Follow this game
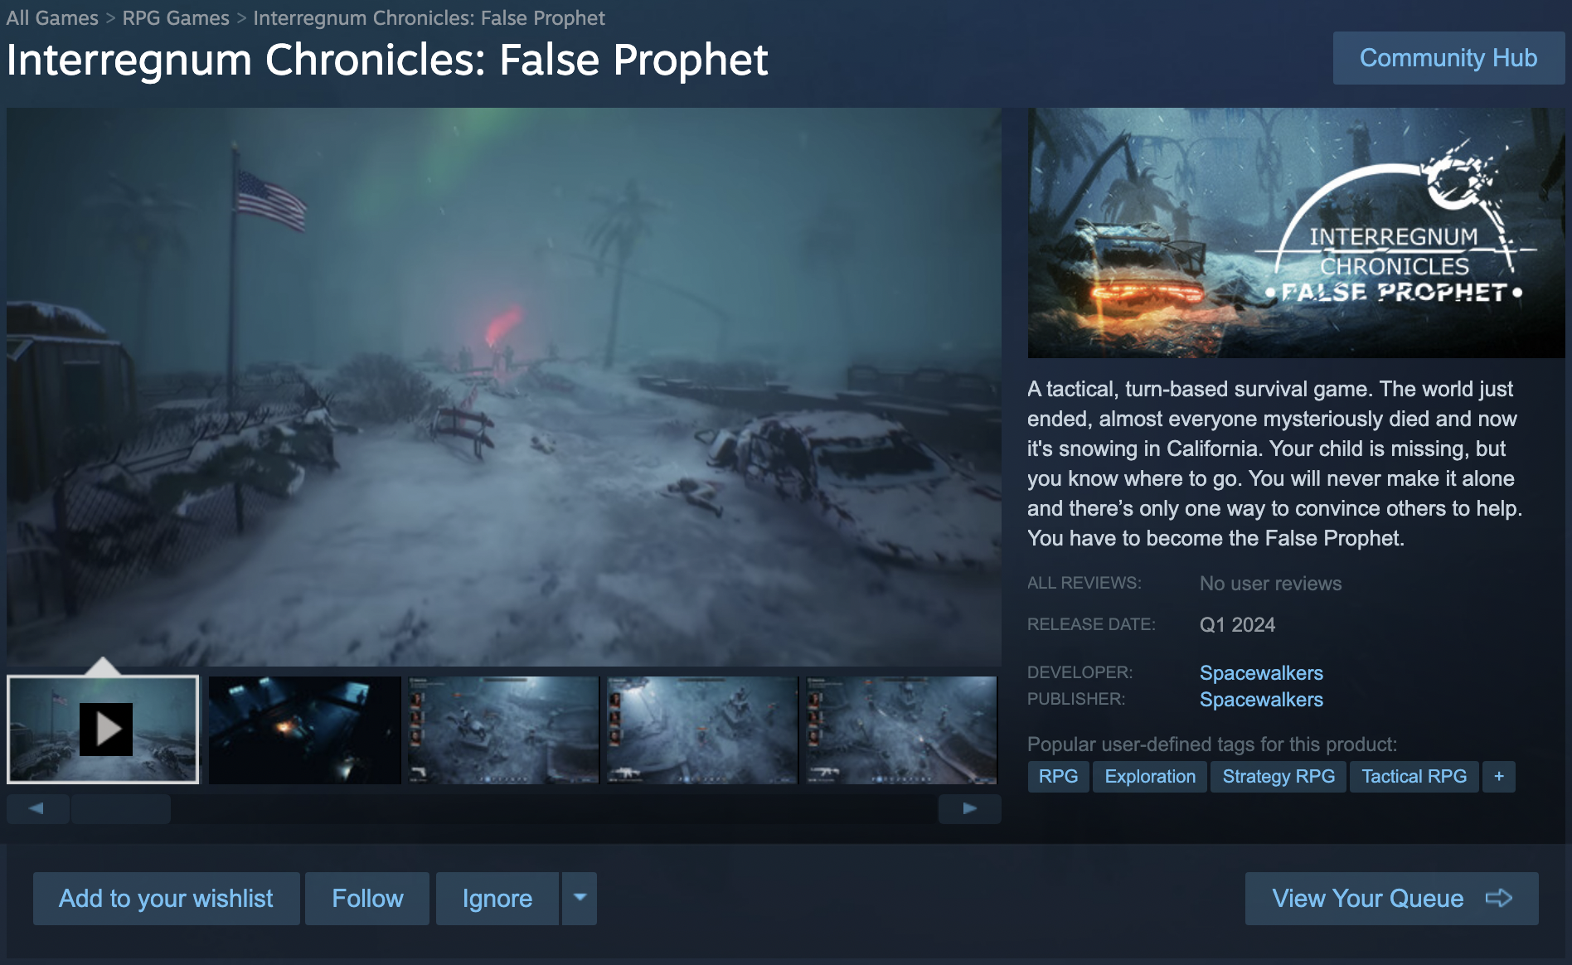Viewport: 1572px width, 965px height. pyautogui.click(x=367, y=898)
